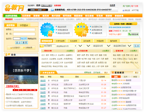Go to slideshow slide 1
145x112 pixels.
click(x=14, y=90)
